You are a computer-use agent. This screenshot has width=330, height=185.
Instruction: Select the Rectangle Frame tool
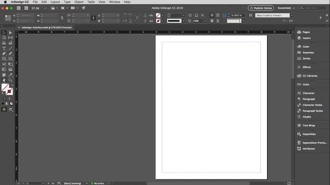(4, 59)
